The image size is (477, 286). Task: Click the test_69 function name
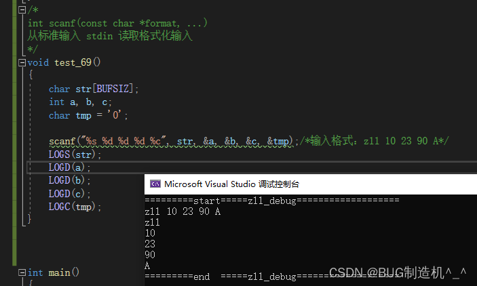tap(73, 62)
